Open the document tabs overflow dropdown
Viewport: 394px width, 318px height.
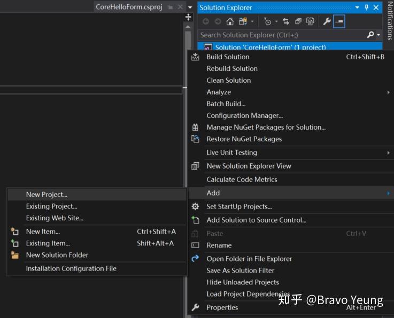pos(190,7)
